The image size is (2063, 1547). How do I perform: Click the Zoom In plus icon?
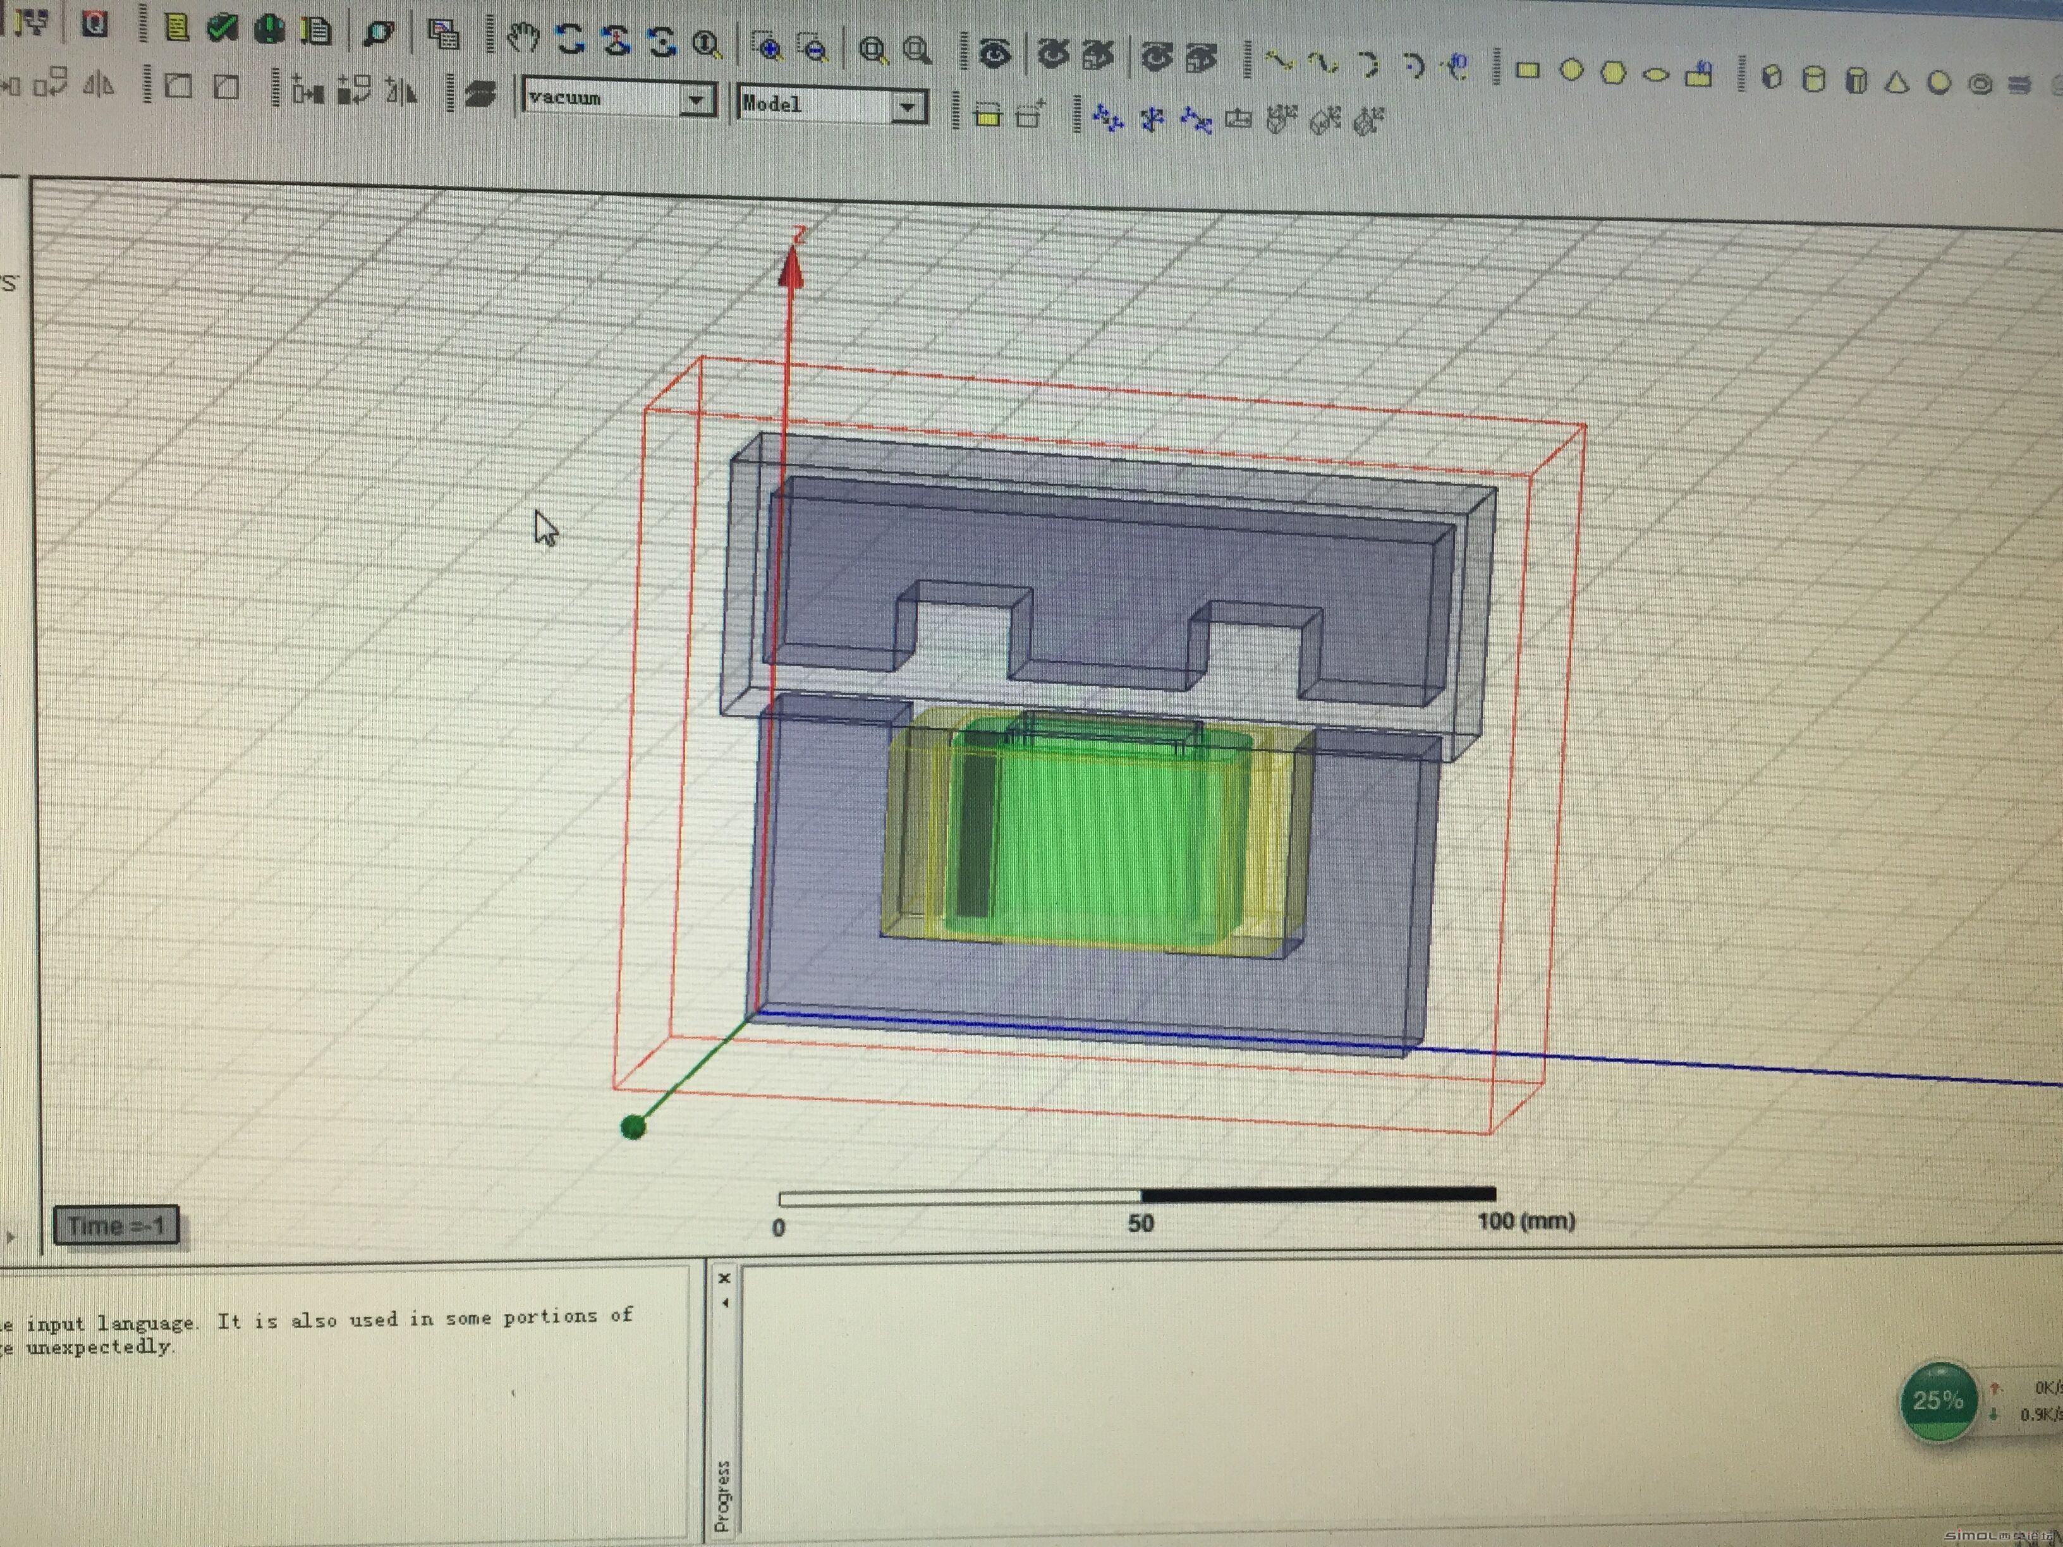tap(767, 45)
